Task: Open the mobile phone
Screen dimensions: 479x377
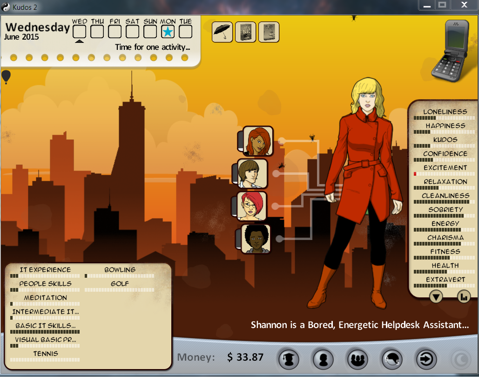Action: pyautogui.click(x=451, y=51)
